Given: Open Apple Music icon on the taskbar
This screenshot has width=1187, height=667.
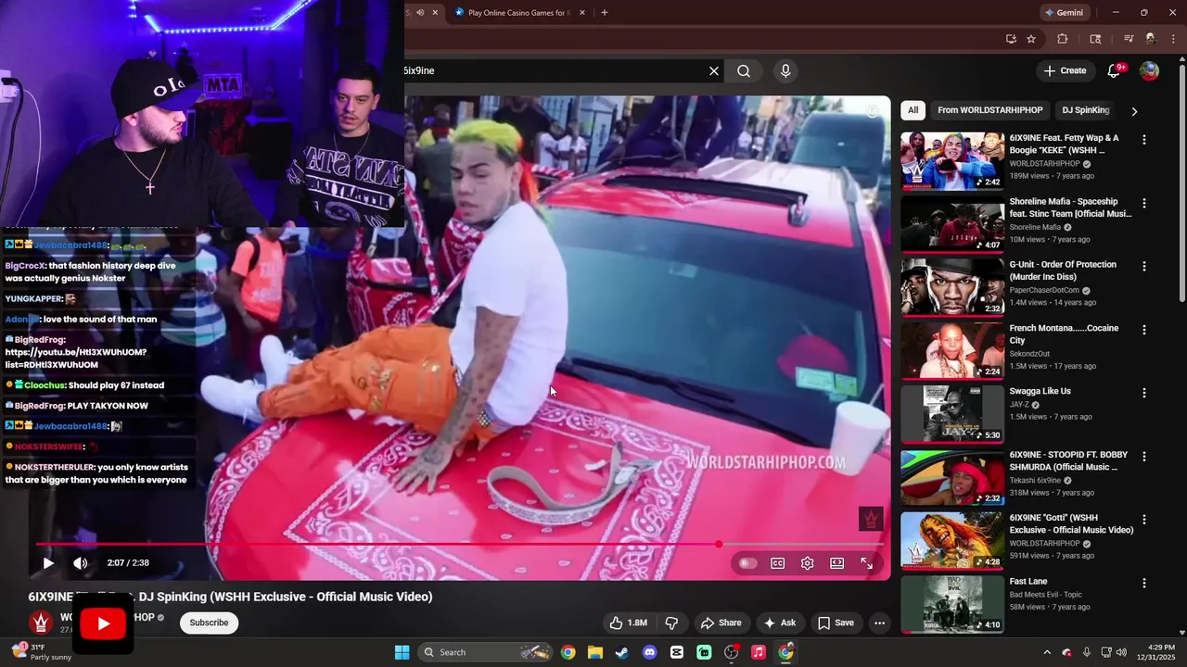Looking at the screenshot, I should pos(759,652).
